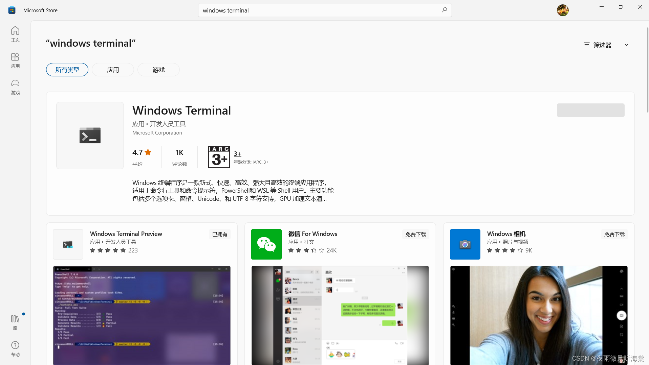This screenshot has width=649, height=365.
Task: Click 免费下载 for Windows 相机
Action: tap(614, 234)
